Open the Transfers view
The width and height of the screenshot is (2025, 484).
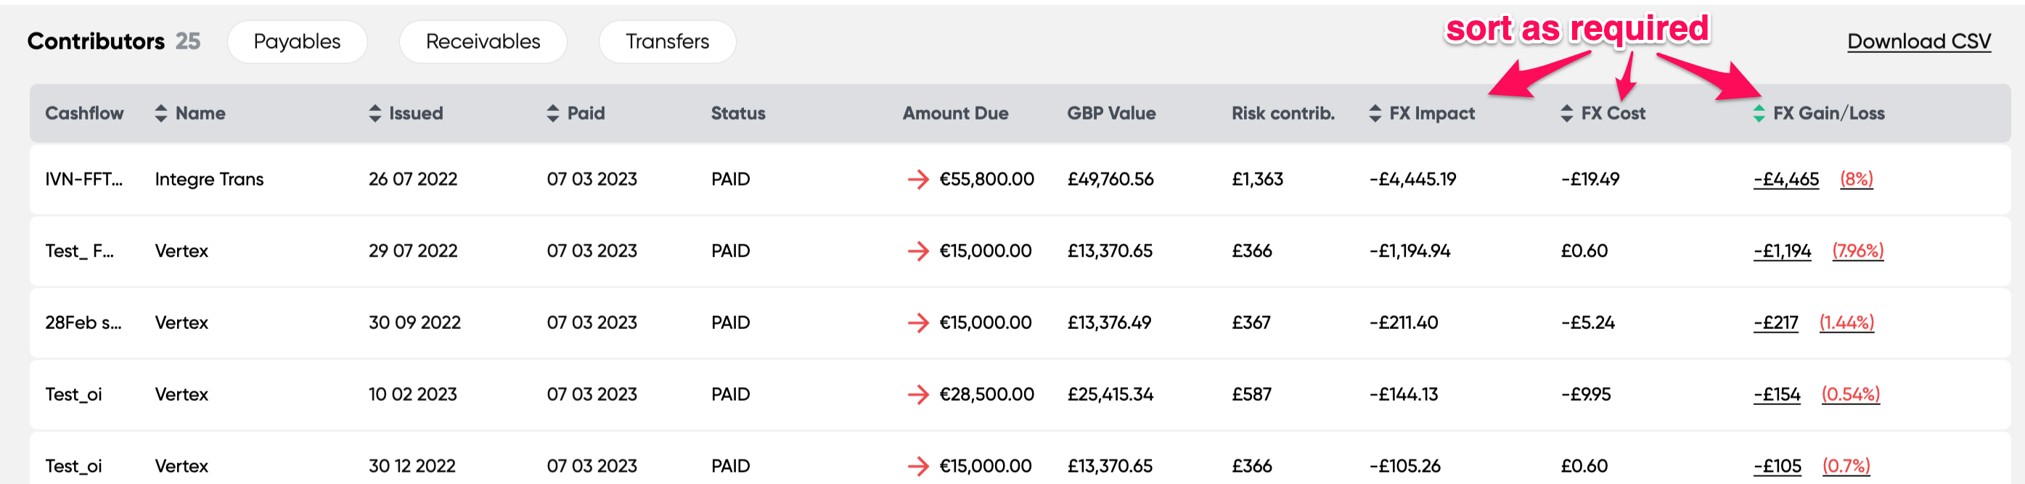pos(666,41)
